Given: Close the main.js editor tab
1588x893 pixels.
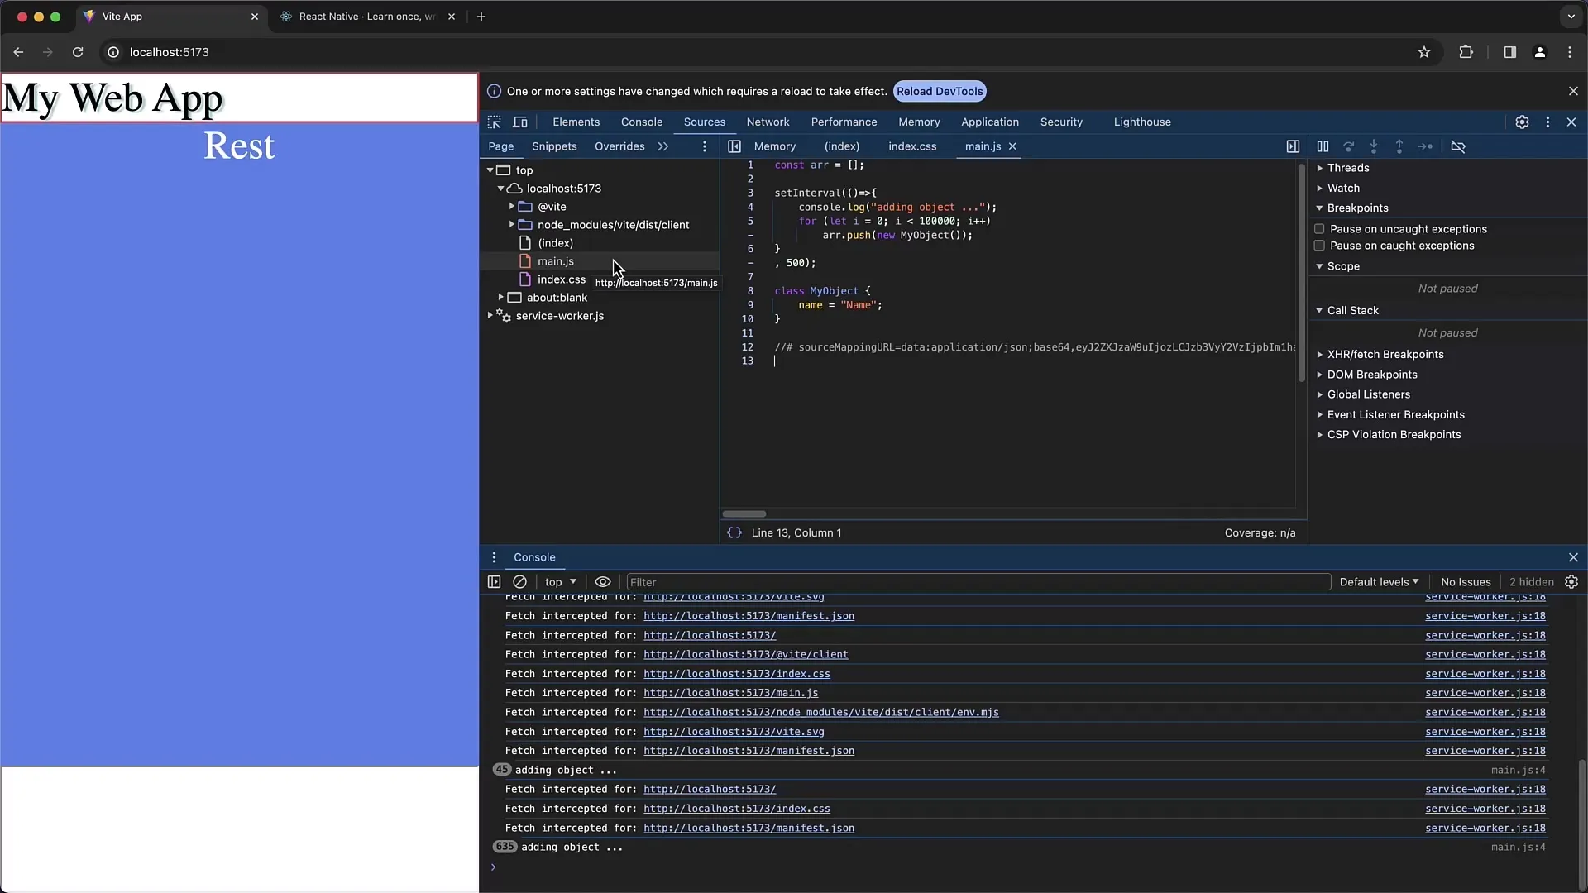Looking at the screenshot, I should click(x=1012, y=146).
